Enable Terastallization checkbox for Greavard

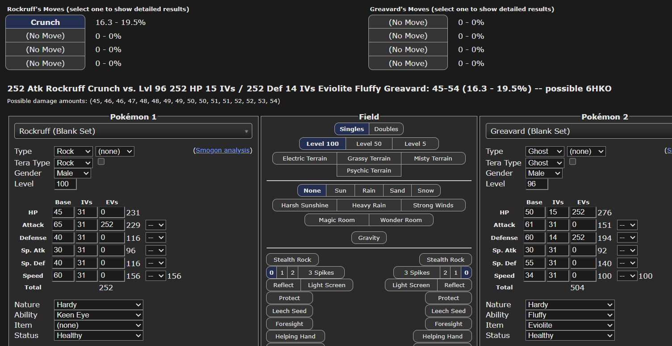pos(572,161)
